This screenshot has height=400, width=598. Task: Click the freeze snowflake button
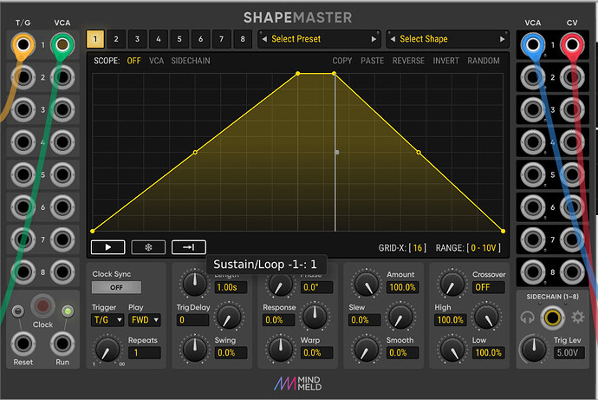pyautogui.click(x=148, y=246)
